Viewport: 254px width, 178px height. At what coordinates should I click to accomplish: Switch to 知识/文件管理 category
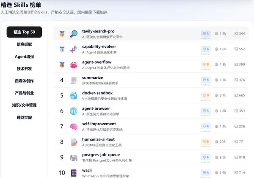click(x=24, y=105)
